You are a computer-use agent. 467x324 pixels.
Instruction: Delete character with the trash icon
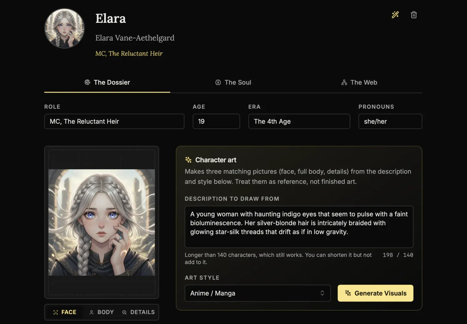pyautogui.click(x=414, y=15)
